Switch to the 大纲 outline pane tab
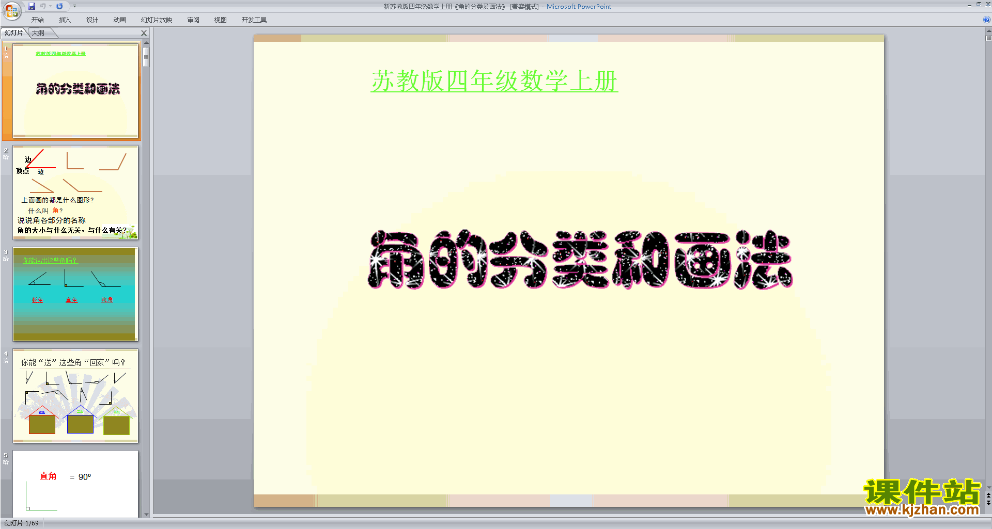The width and height of the screenshot is (992, 529). tap(38, 33)
